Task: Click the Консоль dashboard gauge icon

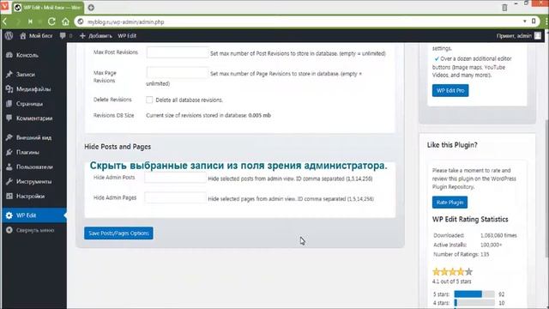Action: 9,55
